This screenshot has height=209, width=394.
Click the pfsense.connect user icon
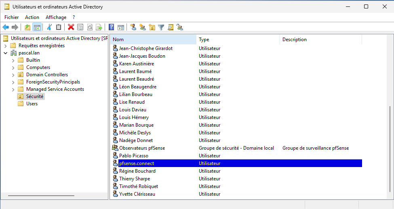pos(115,163)
